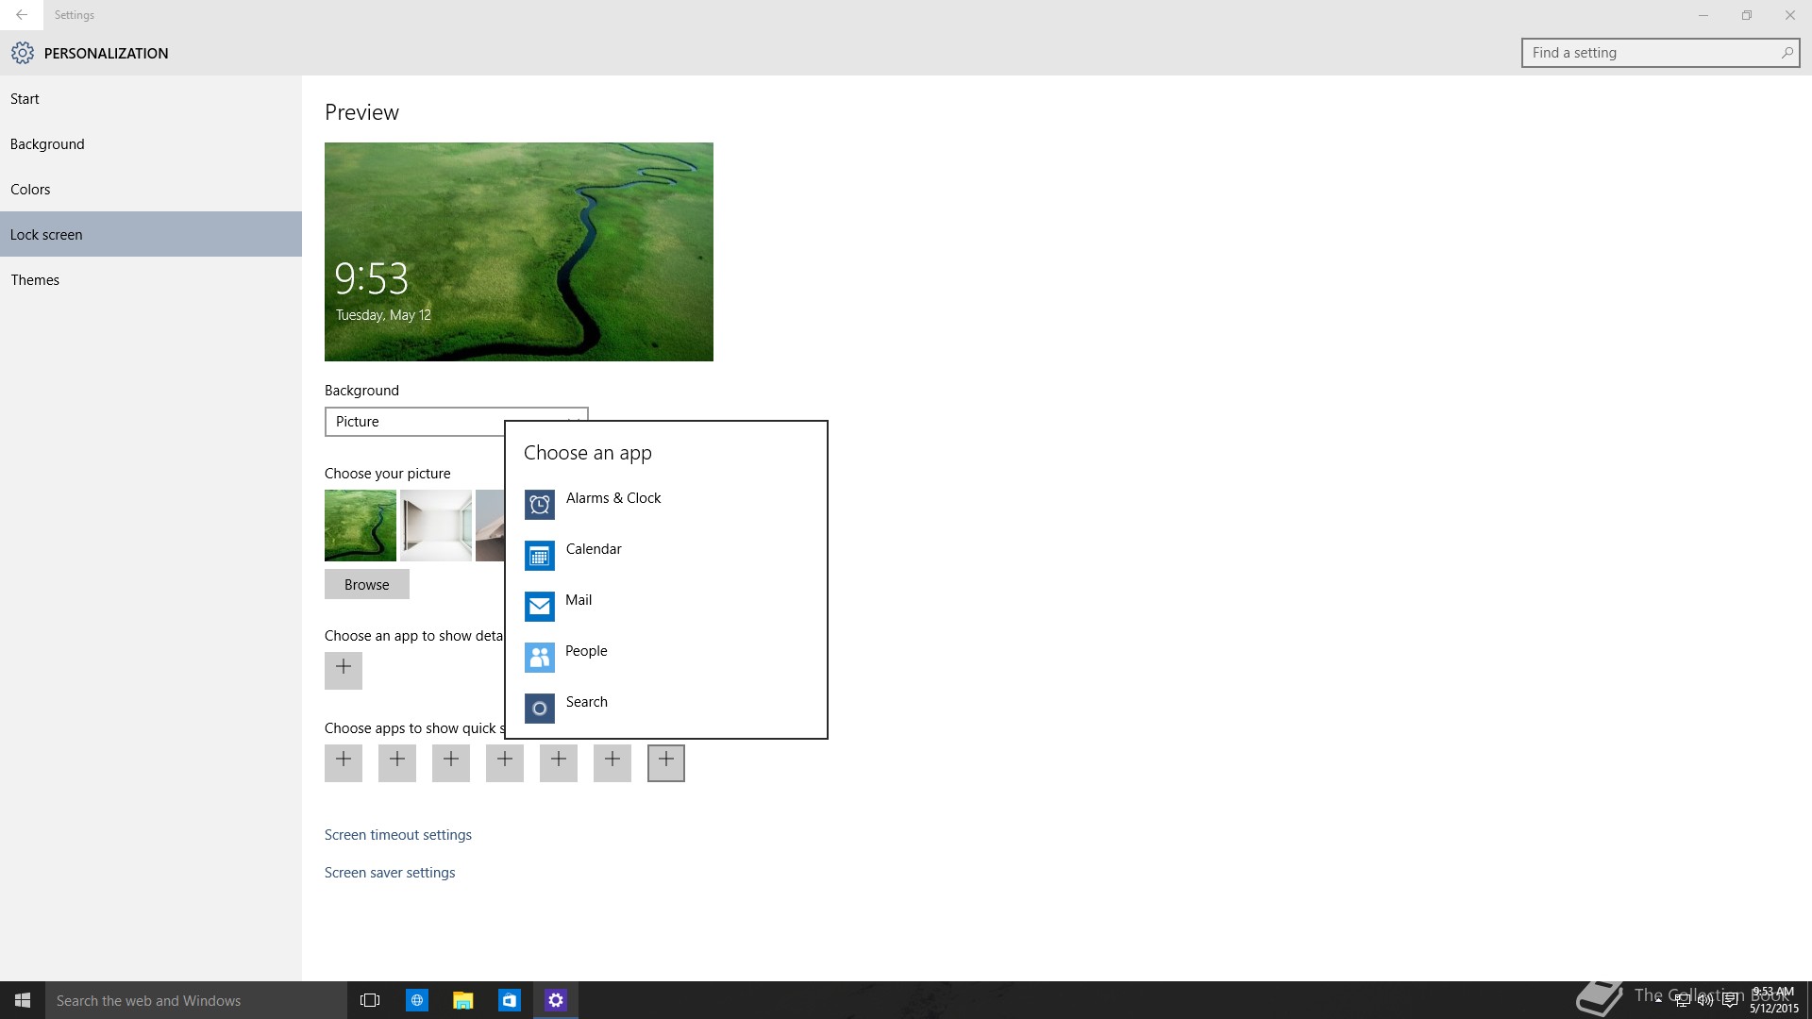Viewport: 1812px width, 1019px height.
Task: Choose the Calendar app icon
Action: coord(540,556)
